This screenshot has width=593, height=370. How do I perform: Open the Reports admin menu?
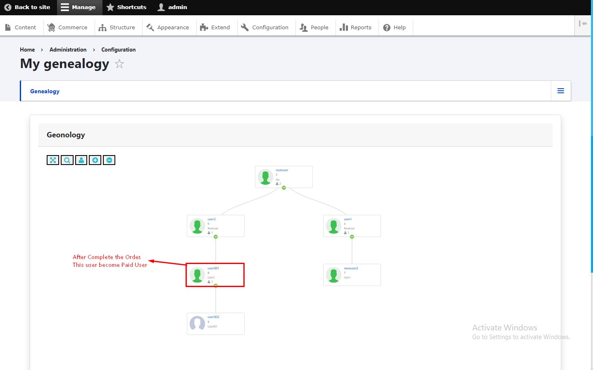[x=356, y=27]
